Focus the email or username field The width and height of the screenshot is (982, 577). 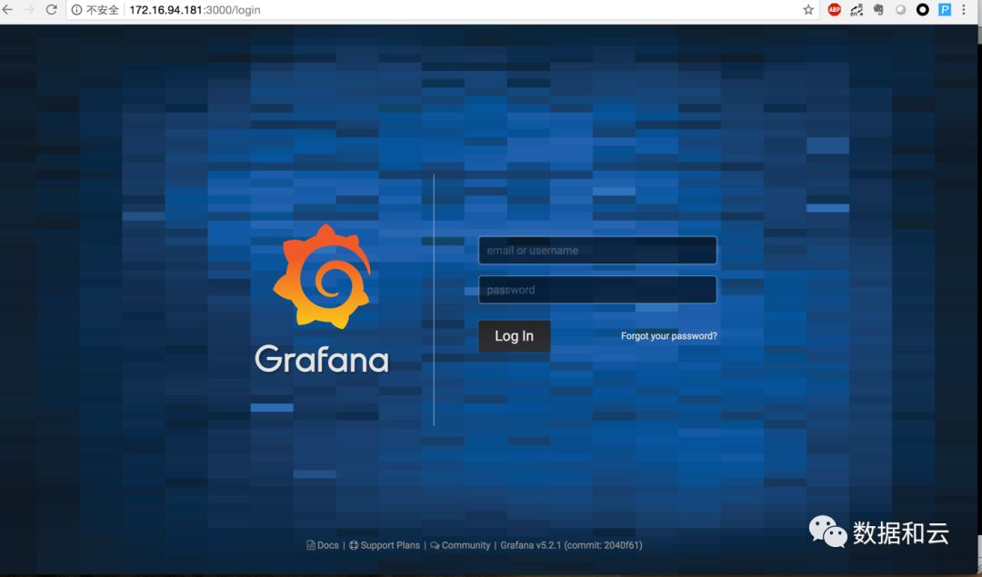coord(597,250)
